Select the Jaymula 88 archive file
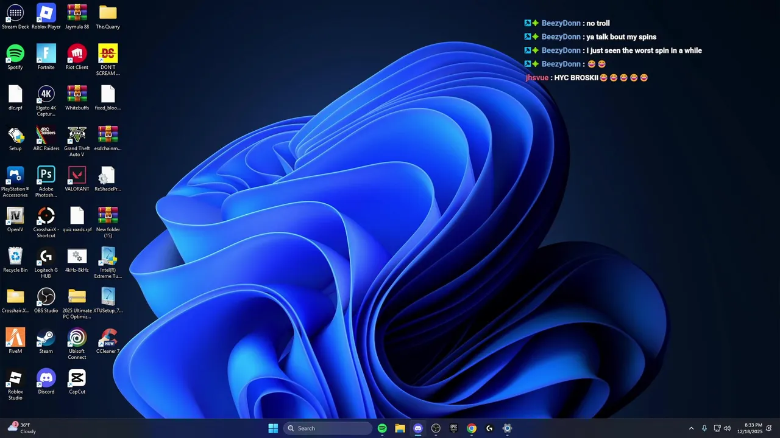Viewport: 780px width, 438px height. coord(77,16)
